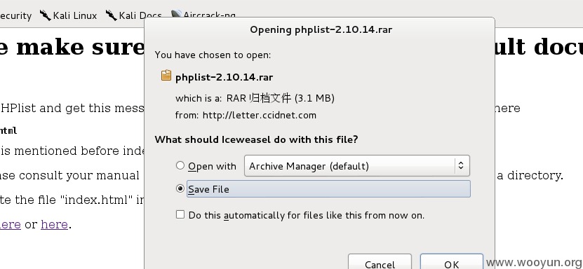Click the dropdown arrows next to Archive Manager

[461, 166]
